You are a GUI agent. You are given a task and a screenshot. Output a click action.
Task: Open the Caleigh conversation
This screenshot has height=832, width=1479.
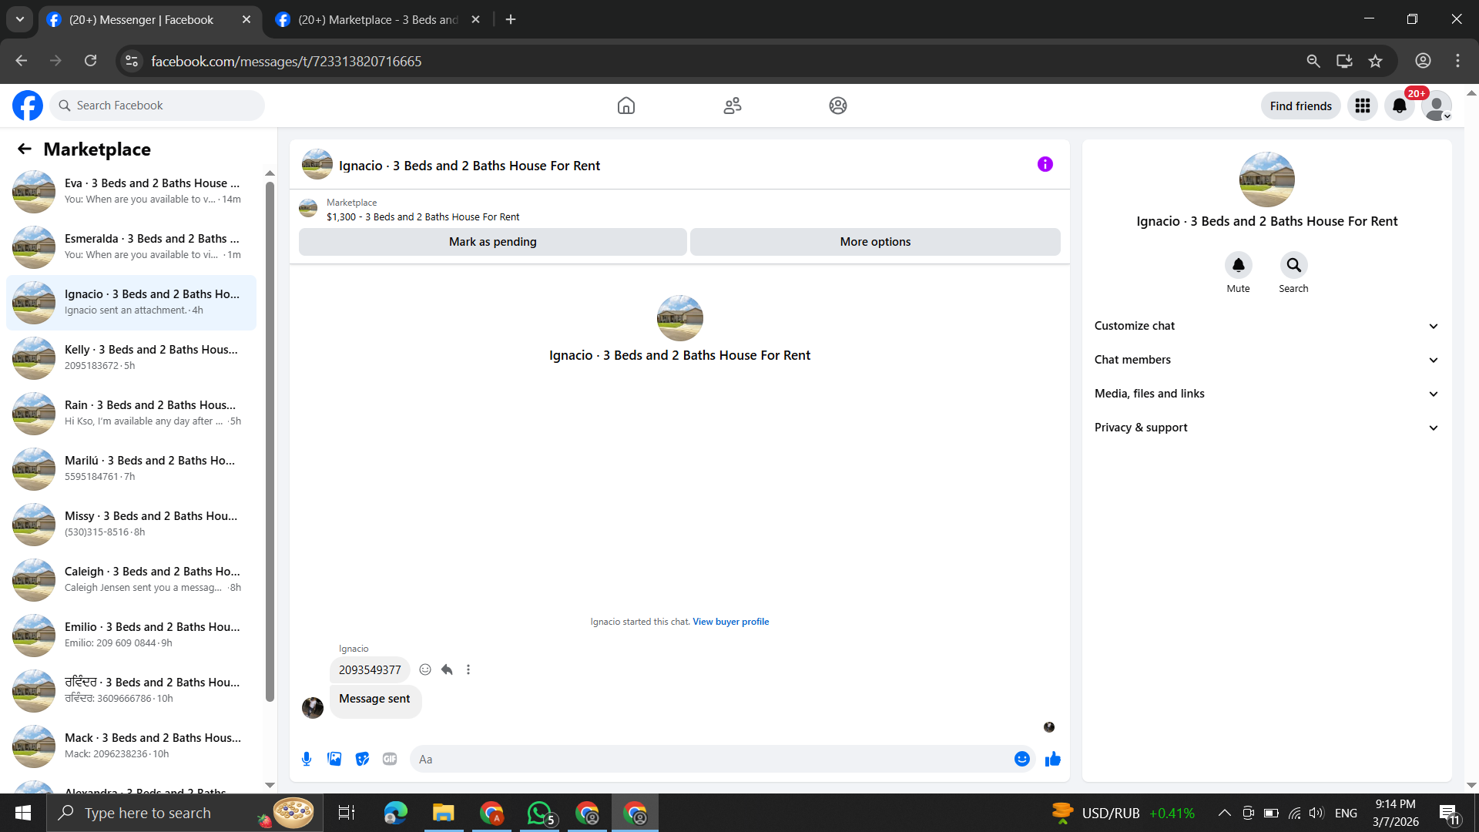point(131,580)
